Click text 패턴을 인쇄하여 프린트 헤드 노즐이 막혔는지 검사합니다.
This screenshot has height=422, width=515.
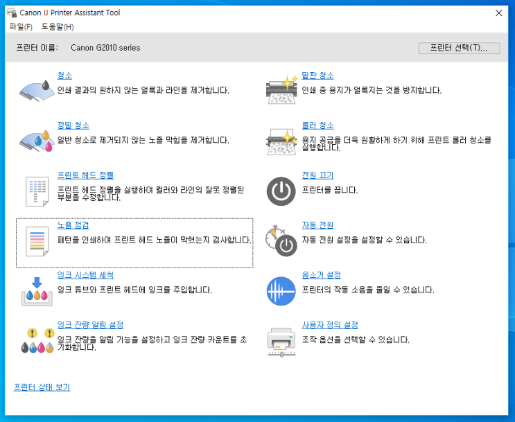(x=154, y=240)
